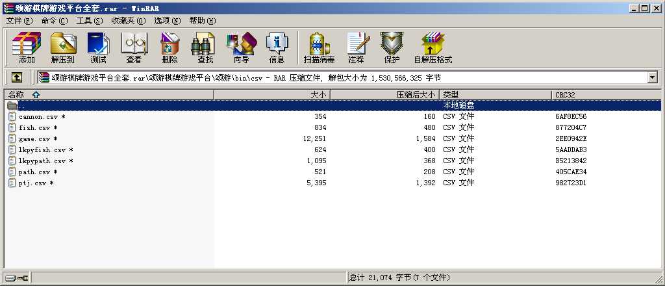Select file name path.csv
Image resolution: width=665 pixels, height=286 pixels.
tap(38, 172)
